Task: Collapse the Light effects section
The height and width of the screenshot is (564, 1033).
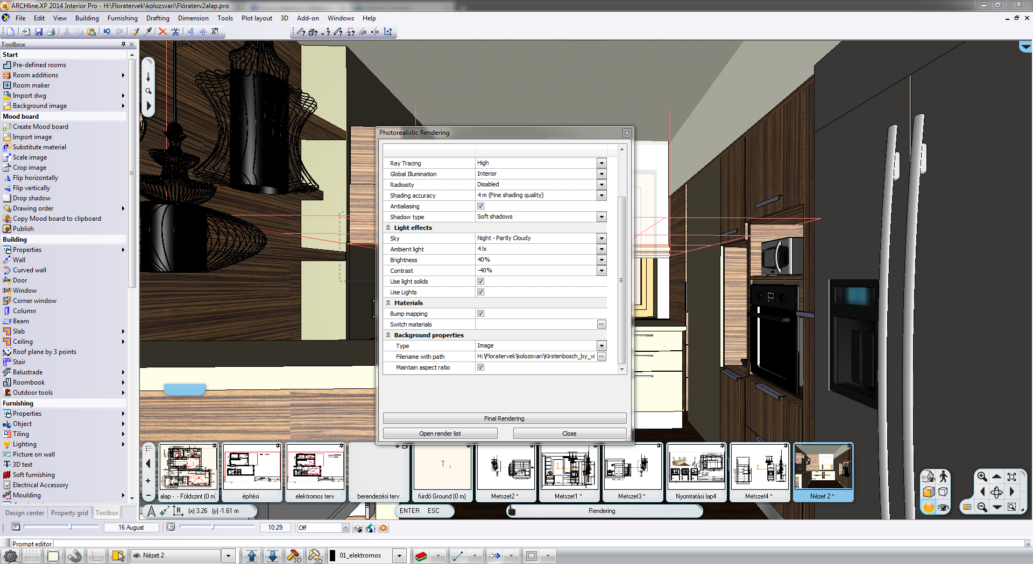Action: pyautogui.click(x=388, y=228)
